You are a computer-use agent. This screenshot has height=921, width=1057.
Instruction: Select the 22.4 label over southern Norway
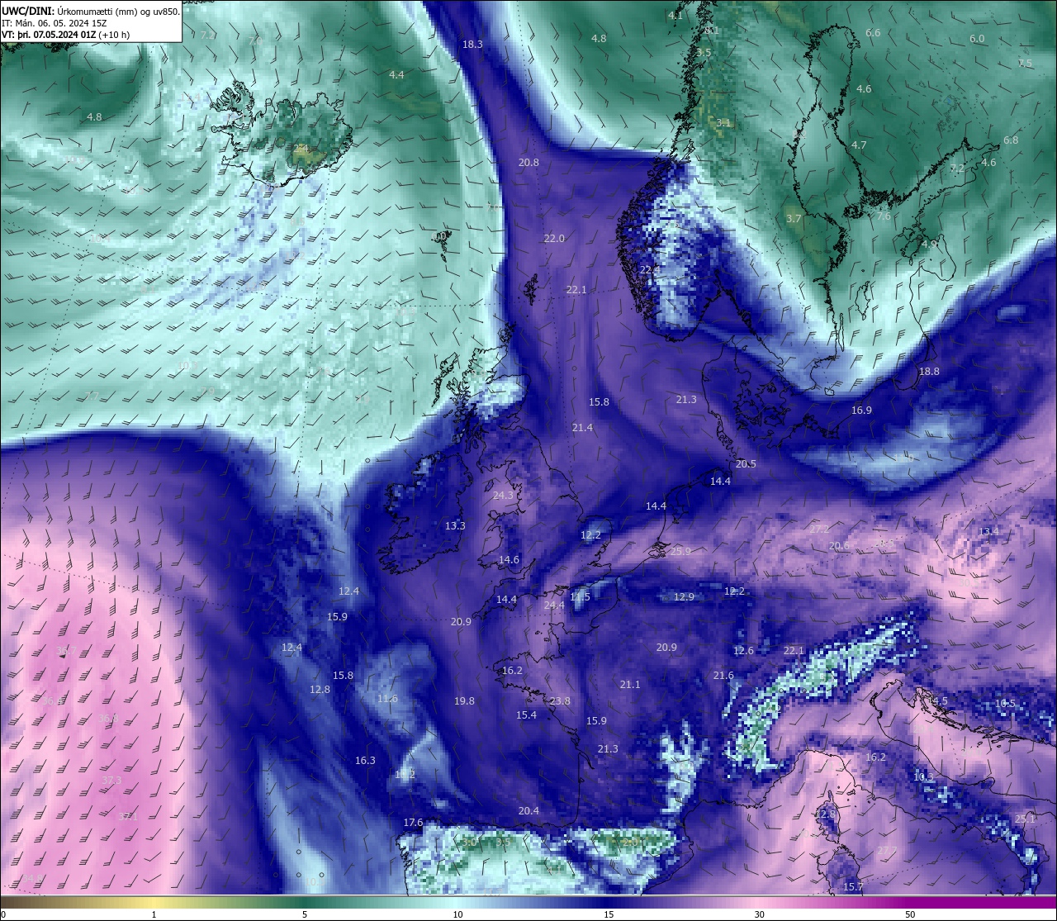(650, 270)
